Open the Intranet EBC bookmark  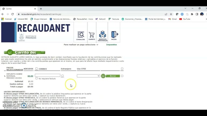(21, 19)
